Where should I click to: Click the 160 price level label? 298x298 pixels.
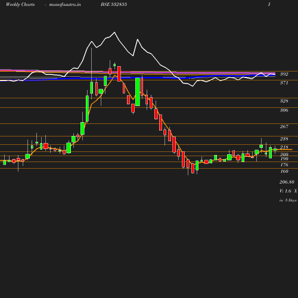(284, 171)
